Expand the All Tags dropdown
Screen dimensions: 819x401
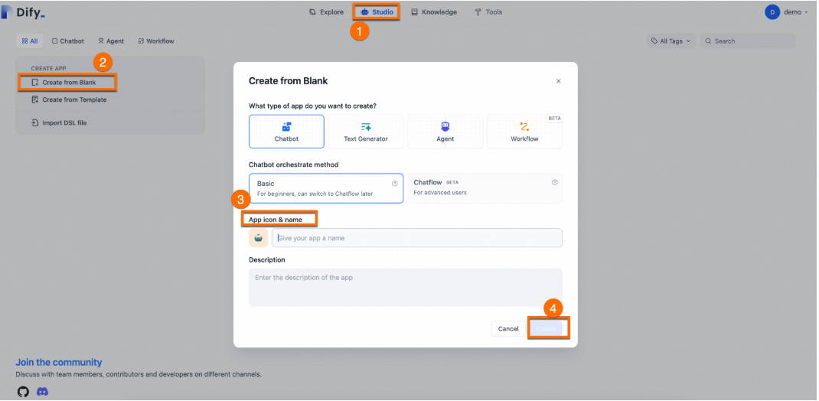[x=671, y=41]
